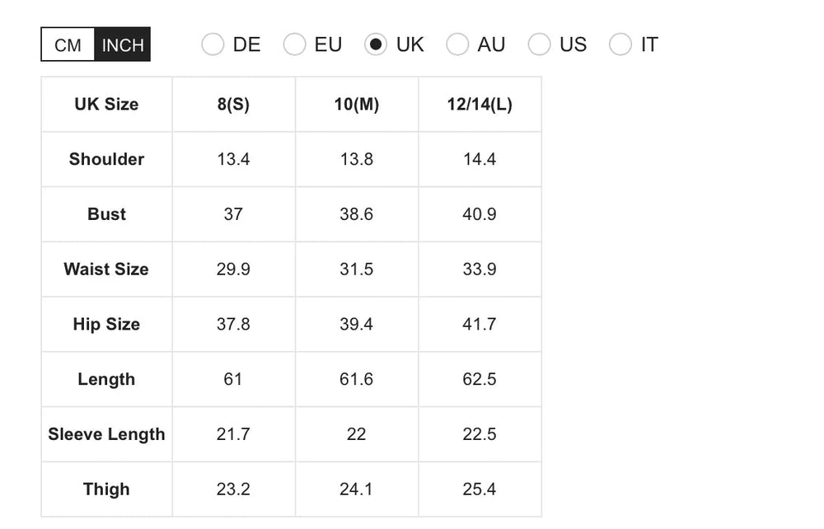The image size is (824, 529).
Task: Click the Shoulder row label
Action: coord(106,159)
